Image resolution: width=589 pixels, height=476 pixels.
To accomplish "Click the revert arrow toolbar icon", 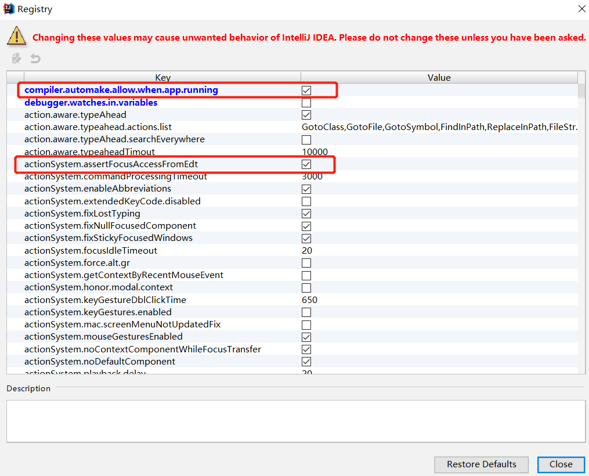I will tap(35, 58).
